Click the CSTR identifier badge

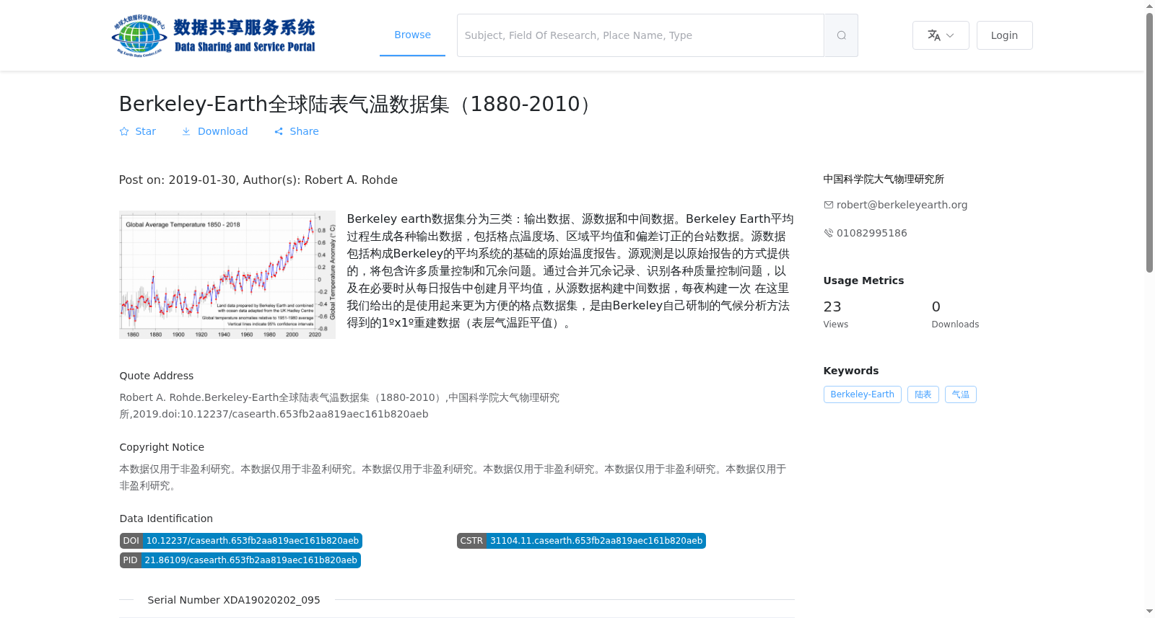coord(581,541)
